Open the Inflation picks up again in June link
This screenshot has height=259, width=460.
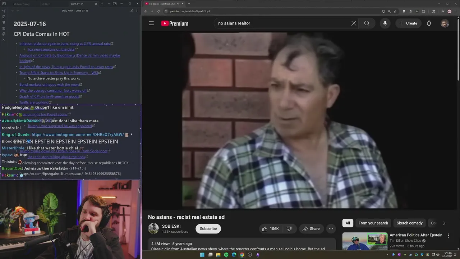[x=65, y=44]
